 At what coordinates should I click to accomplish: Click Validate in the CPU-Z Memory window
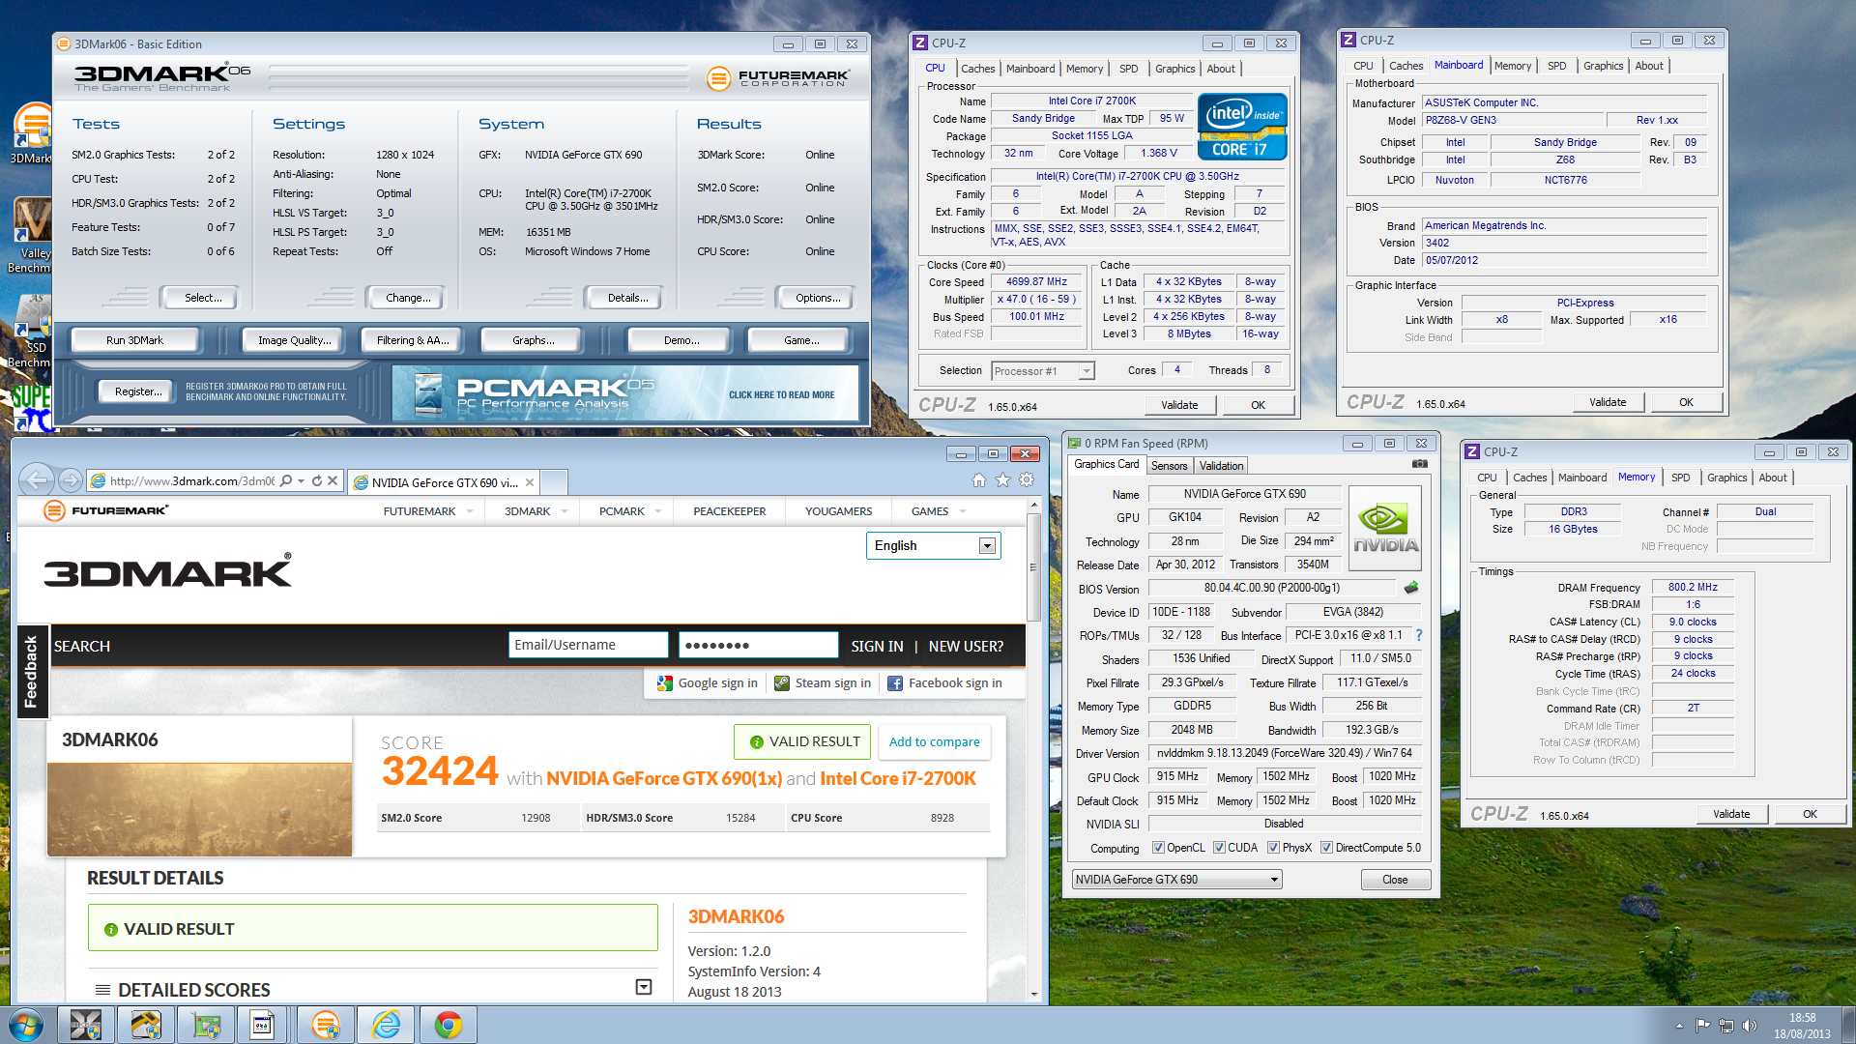[1731, 814]
